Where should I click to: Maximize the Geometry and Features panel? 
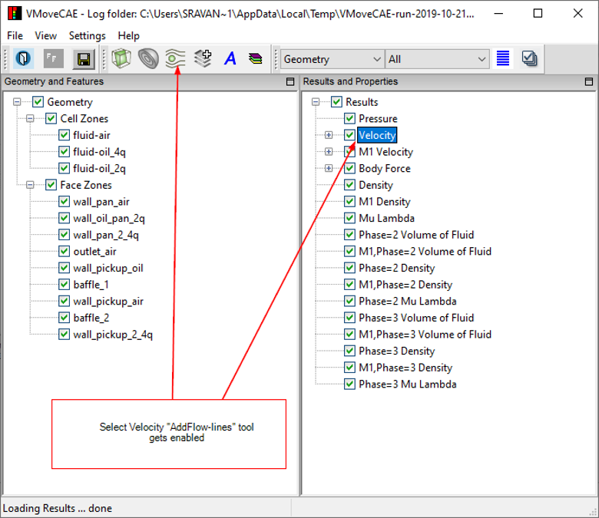[x=290, y=81]
